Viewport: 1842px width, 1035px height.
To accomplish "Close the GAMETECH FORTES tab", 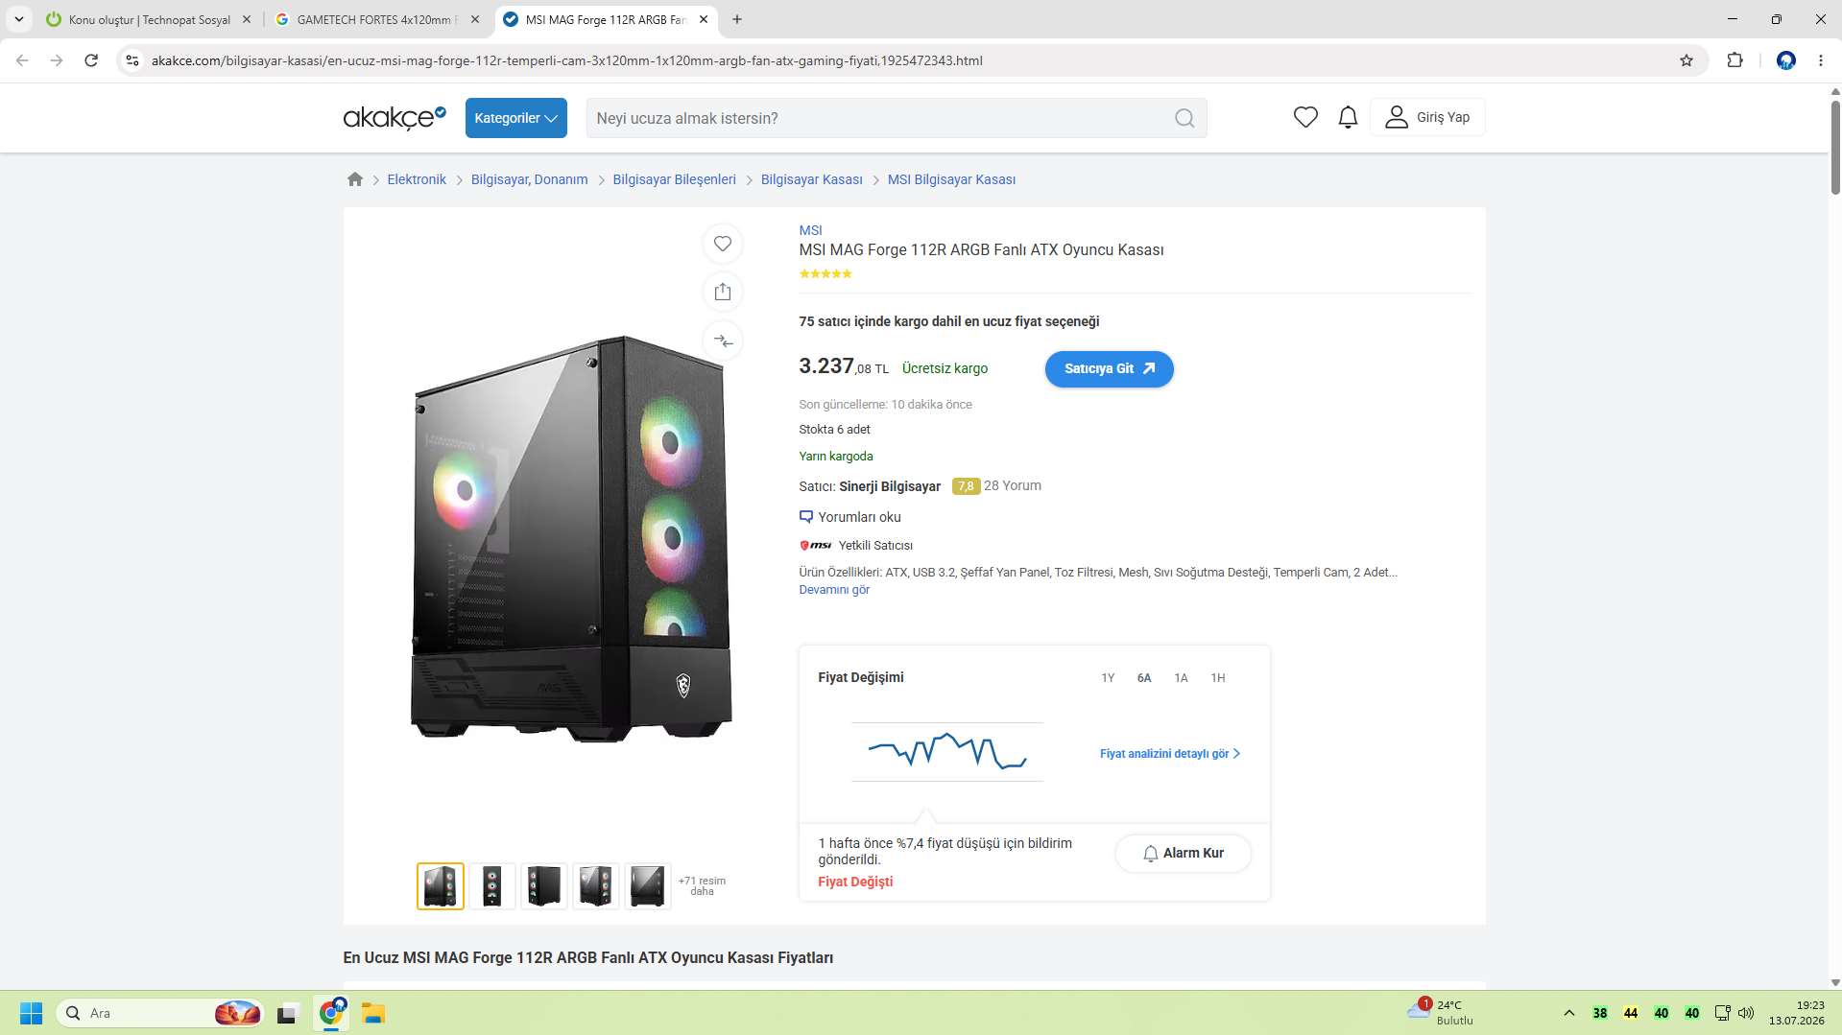I will (475, 19).
